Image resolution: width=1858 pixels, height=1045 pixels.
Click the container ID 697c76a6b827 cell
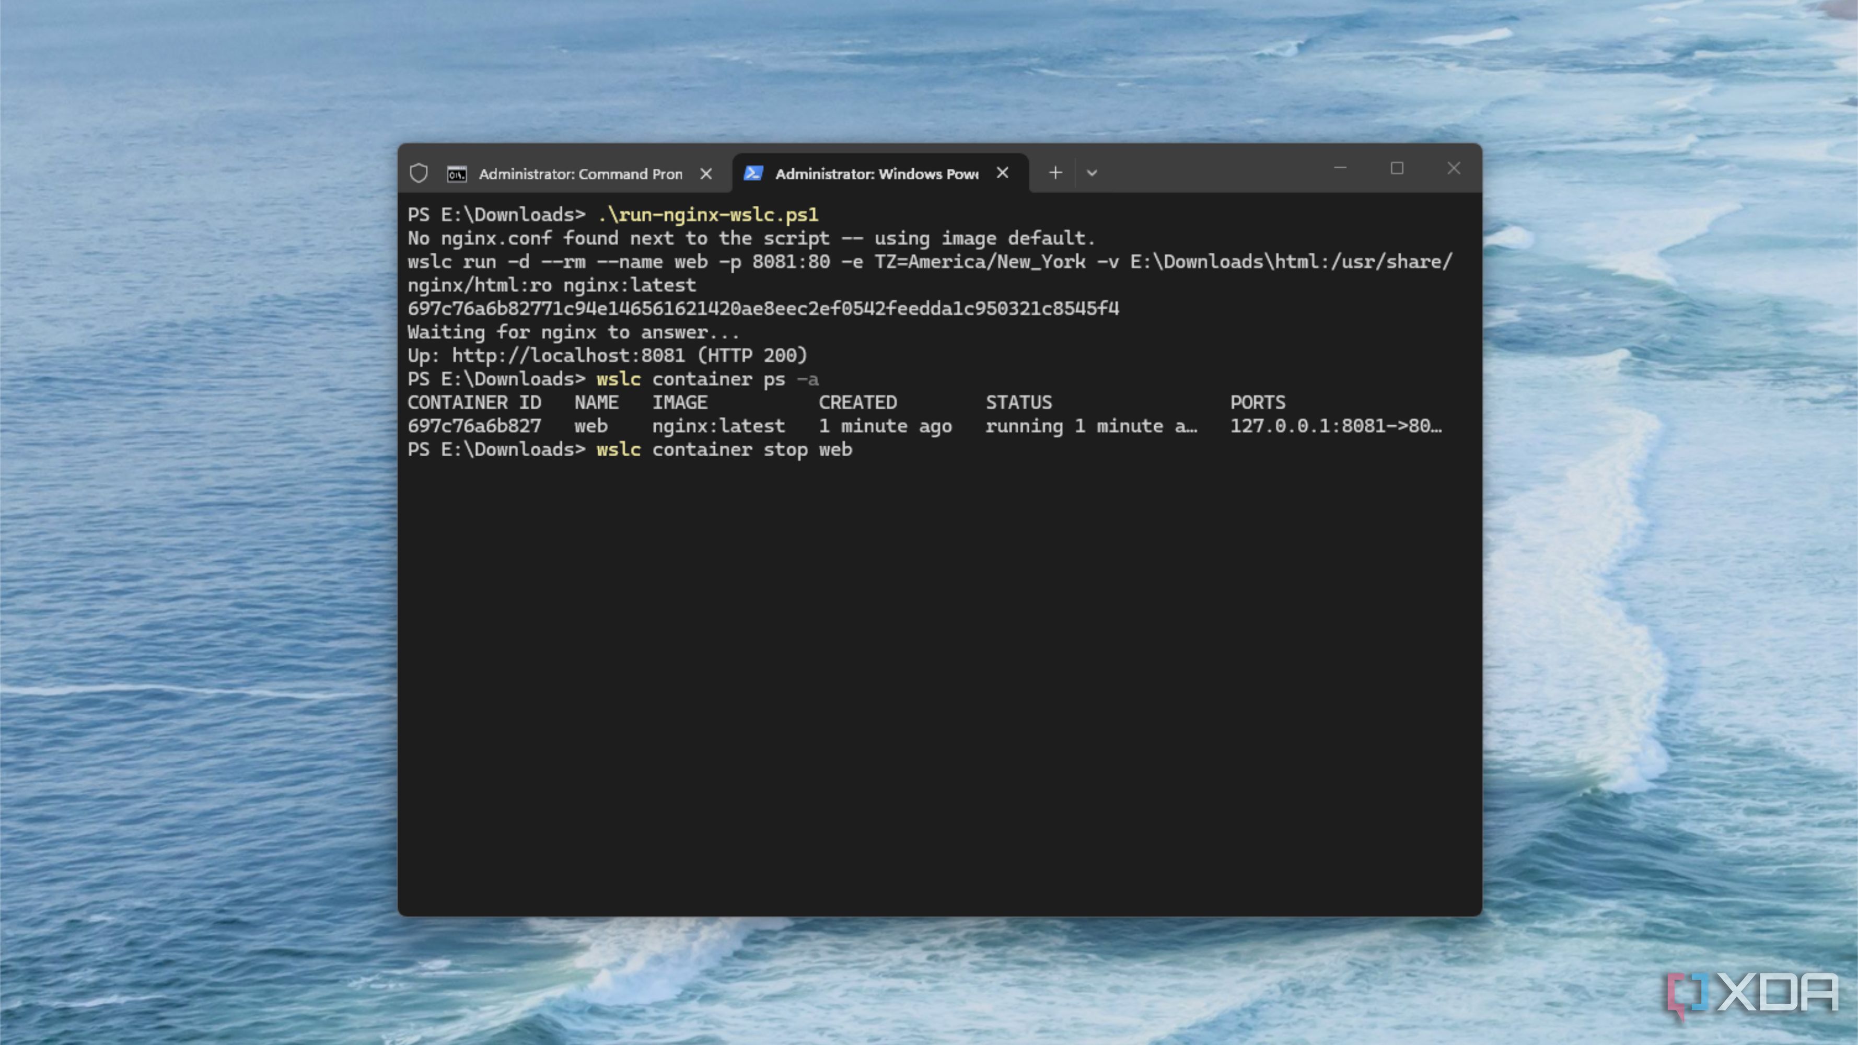pos(474,426)
